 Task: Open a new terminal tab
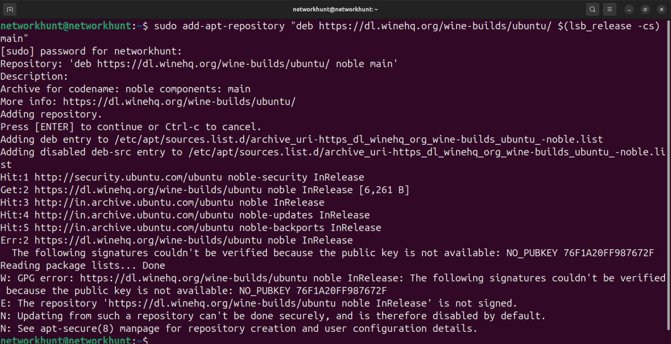point(10,9)
